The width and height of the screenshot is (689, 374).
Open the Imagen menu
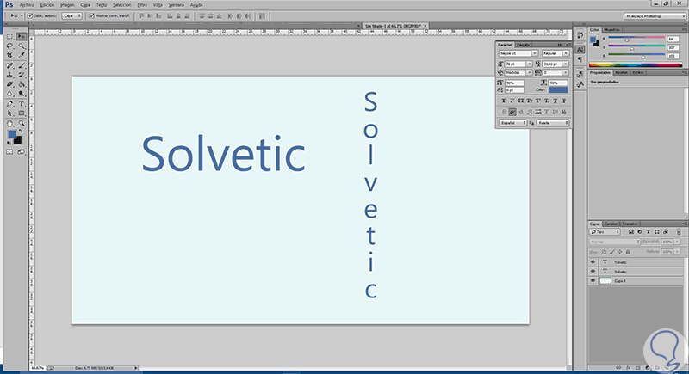(67, 5)
